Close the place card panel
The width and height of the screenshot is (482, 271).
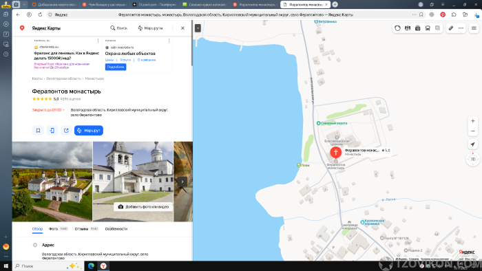(182, 28)
